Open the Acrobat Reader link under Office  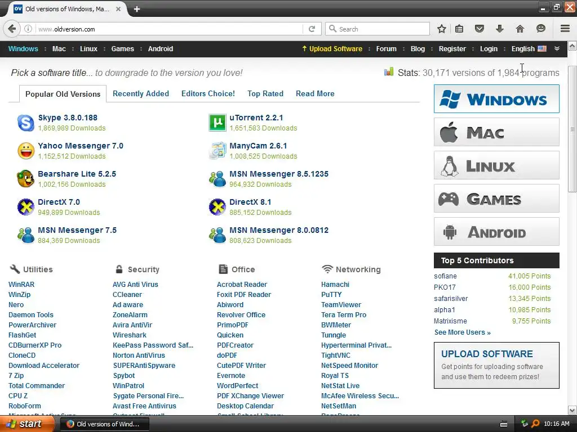tap(242, 284)
